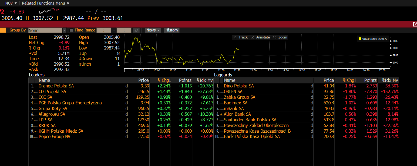
Task: Click the mini chart icon beside KGHM Polska Miedz
Action: [x=36, y=131]
